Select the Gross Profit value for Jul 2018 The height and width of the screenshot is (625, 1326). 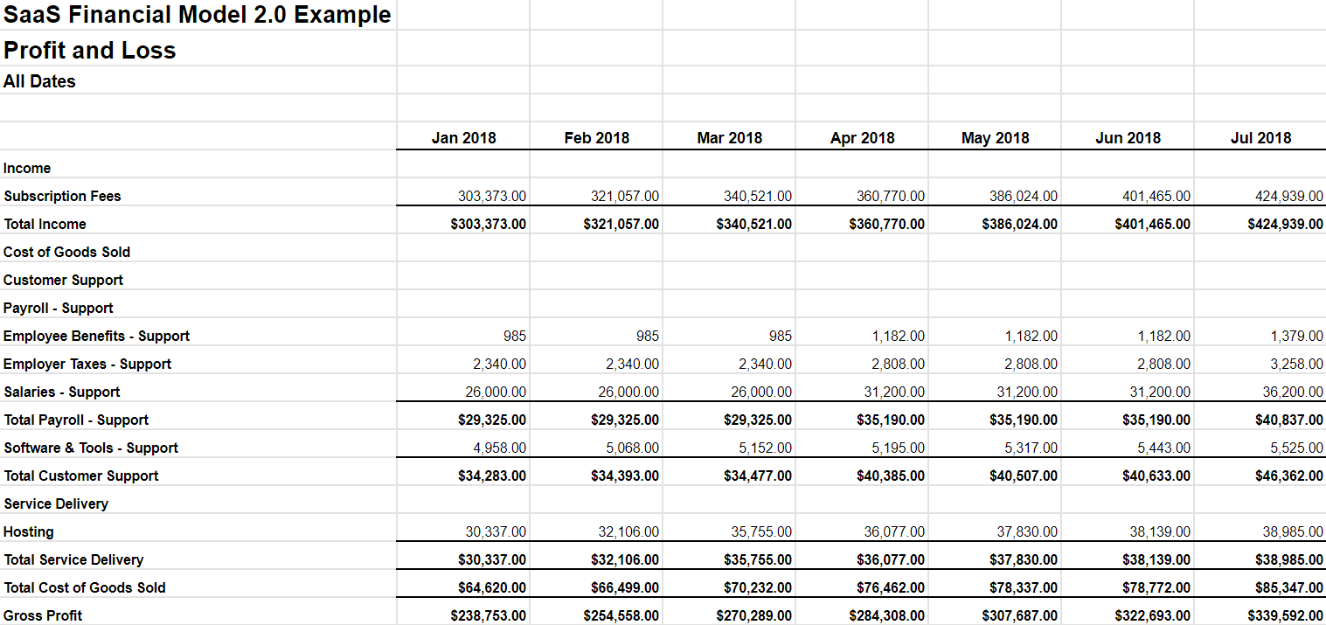click(1286, 615)
